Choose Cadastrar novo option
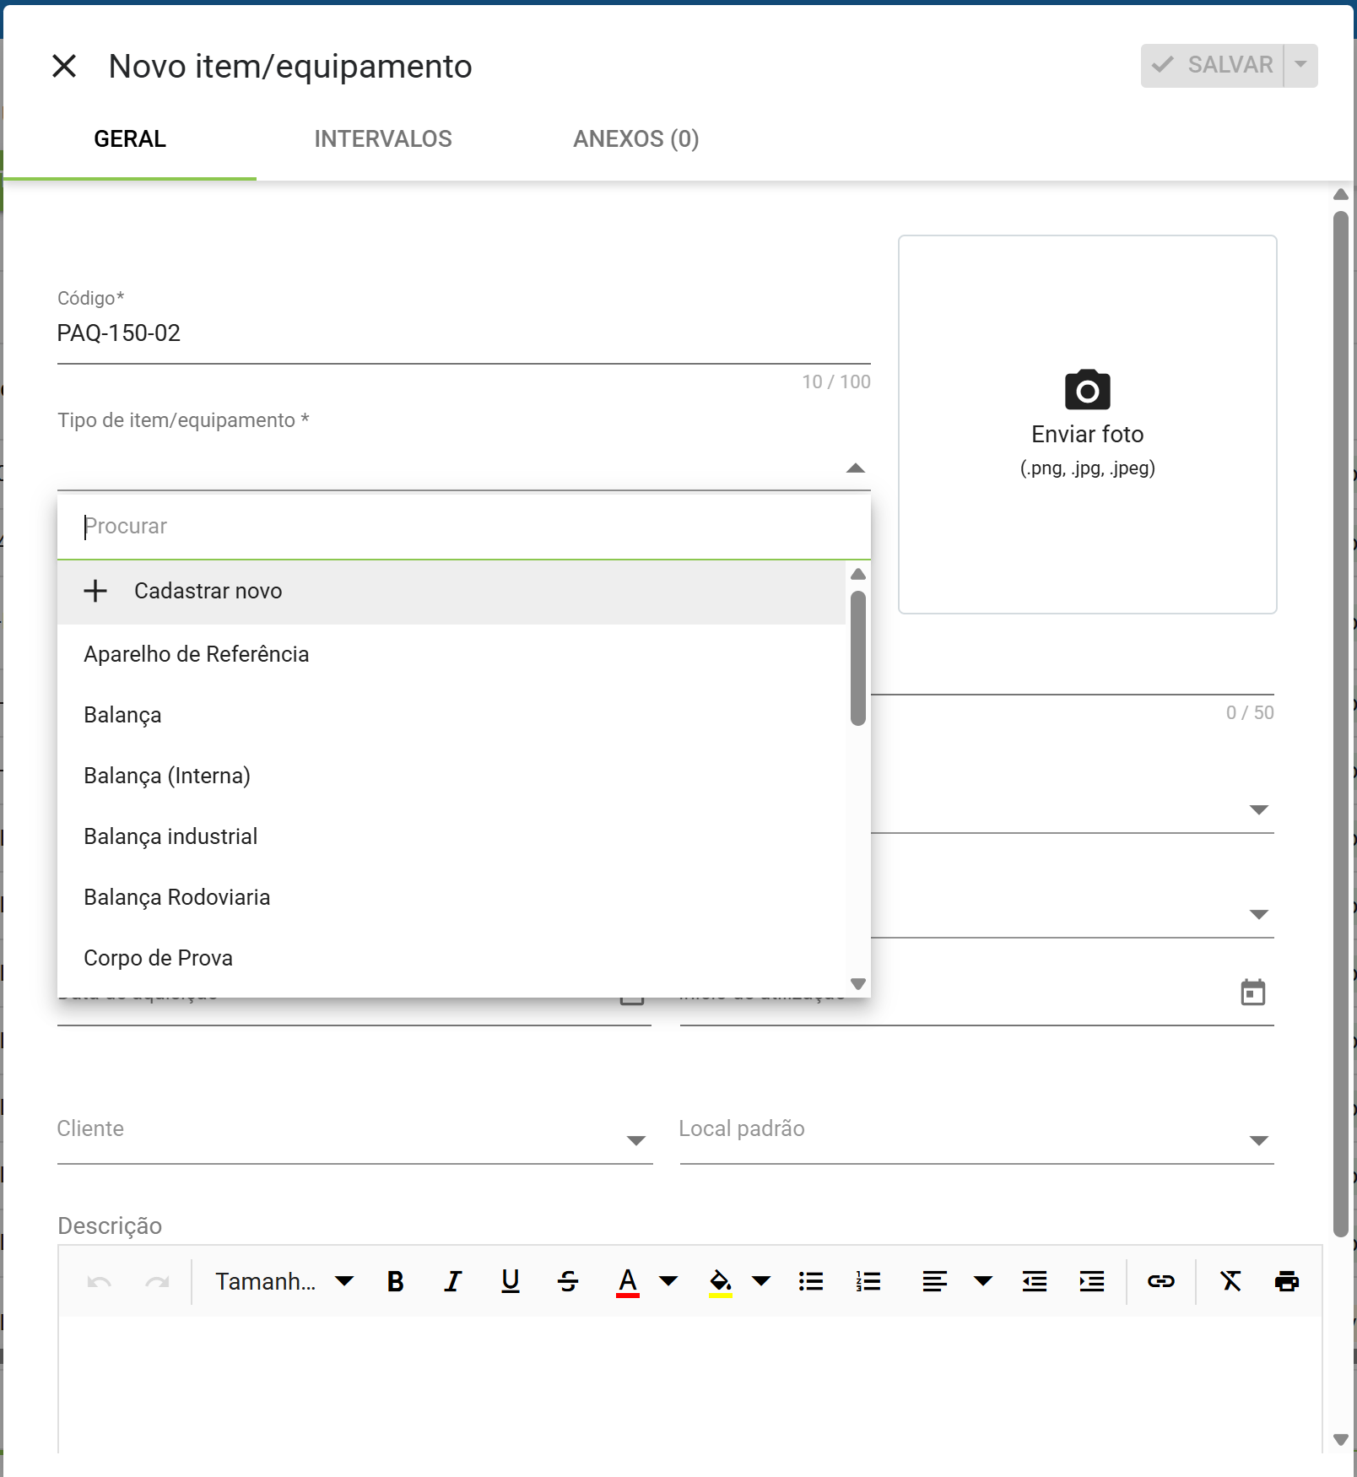 (451, 591)
